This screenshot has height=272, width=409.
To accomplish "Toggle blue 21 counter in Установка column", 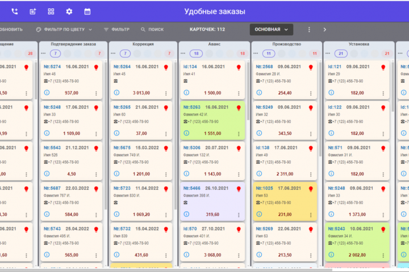I will (341, 54).
